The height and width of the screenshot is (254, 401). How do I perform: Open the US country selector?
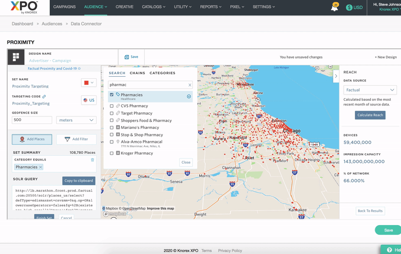point(89,100)
